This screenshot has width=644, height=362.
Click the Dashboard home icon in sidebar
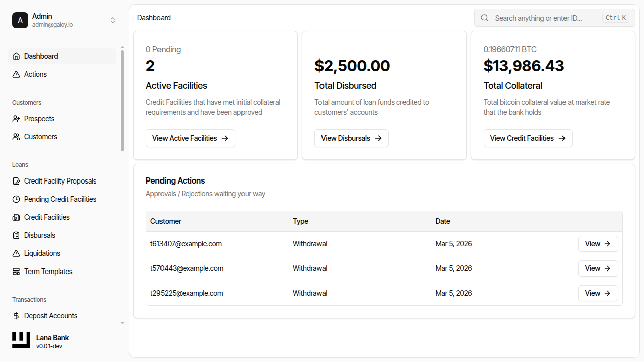coord(16,56)
